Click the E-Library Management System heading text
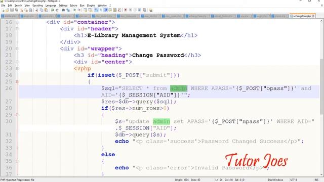Image resolution: width=324 pixels, height=182 pixels. click(134, 35)
